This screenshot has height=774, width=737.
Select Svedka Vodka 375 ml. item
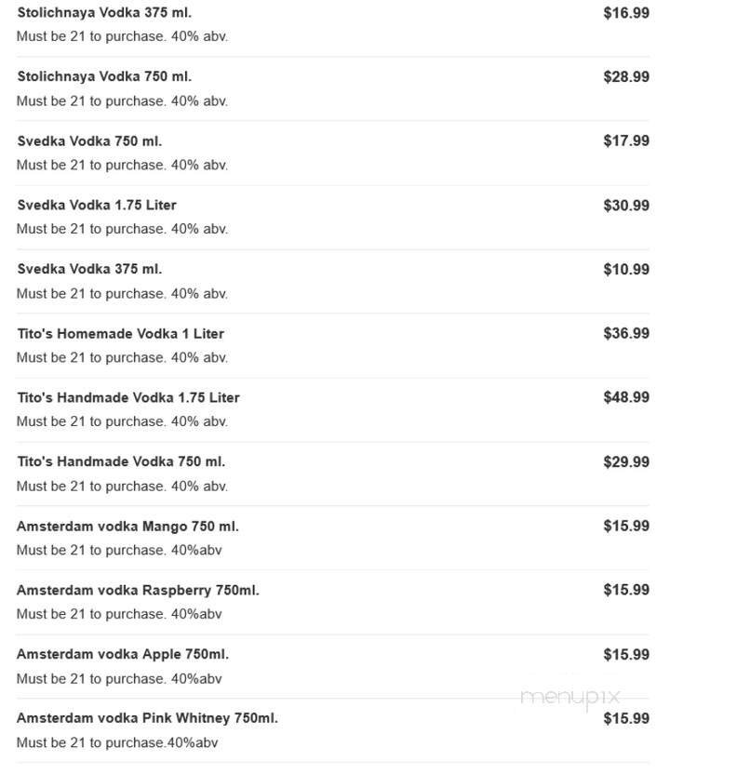[x=89, y=270]
